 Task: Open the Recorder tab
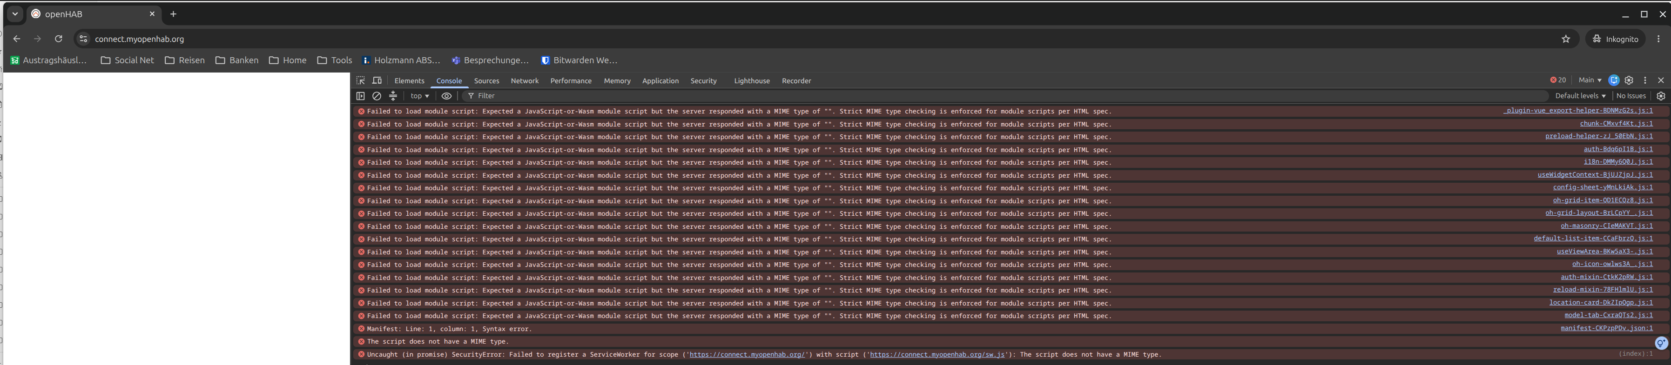pyautogui.click(x=796, y=81)
